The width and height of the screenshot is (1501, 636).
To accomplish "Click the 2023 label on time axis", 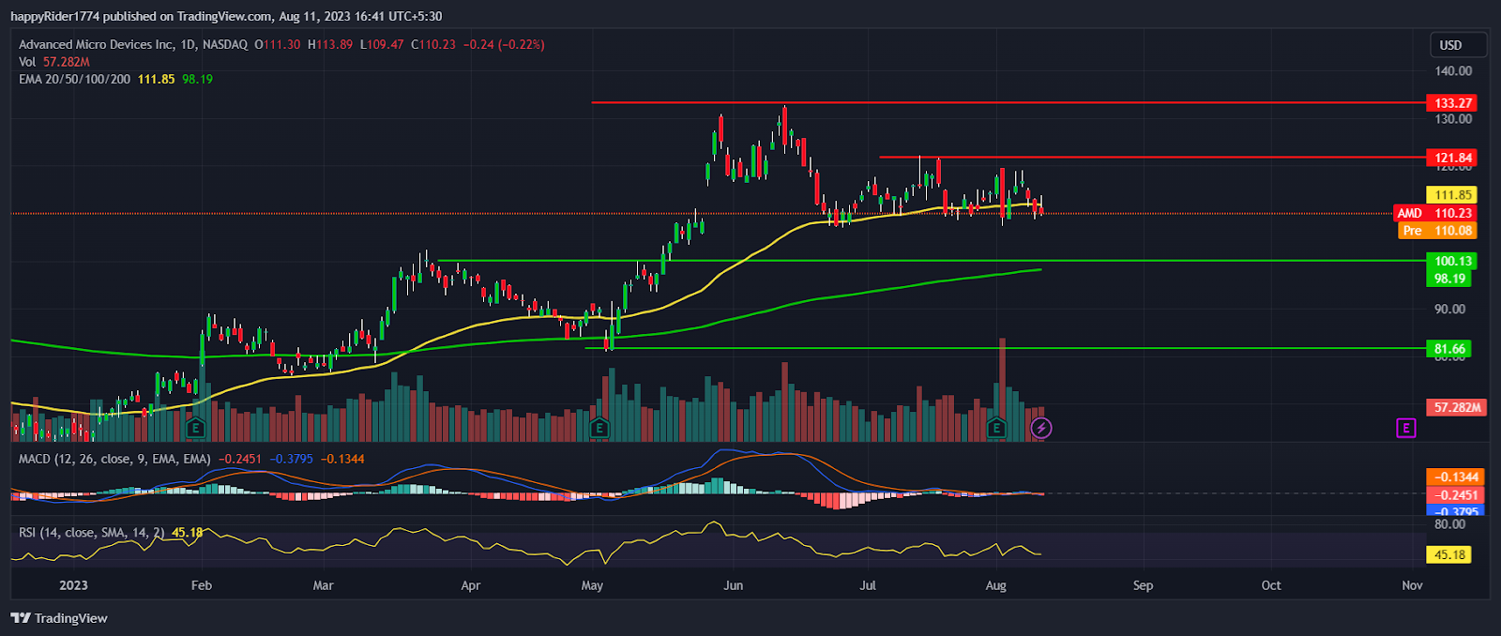I will tap(73, 585).
